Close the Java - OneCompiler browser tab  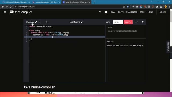pyautogui.click(x=89, y=2)
